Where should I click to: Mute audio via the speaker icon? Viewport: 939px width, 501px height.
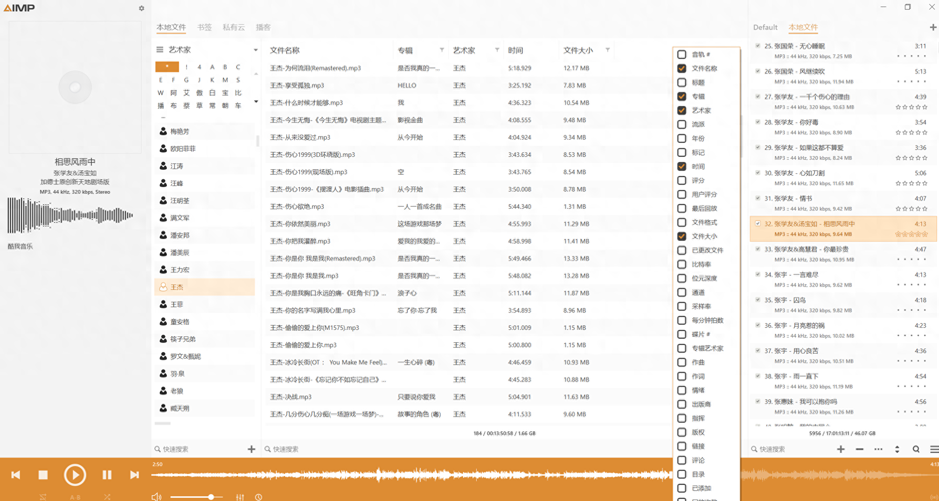[x=156, y=496]
